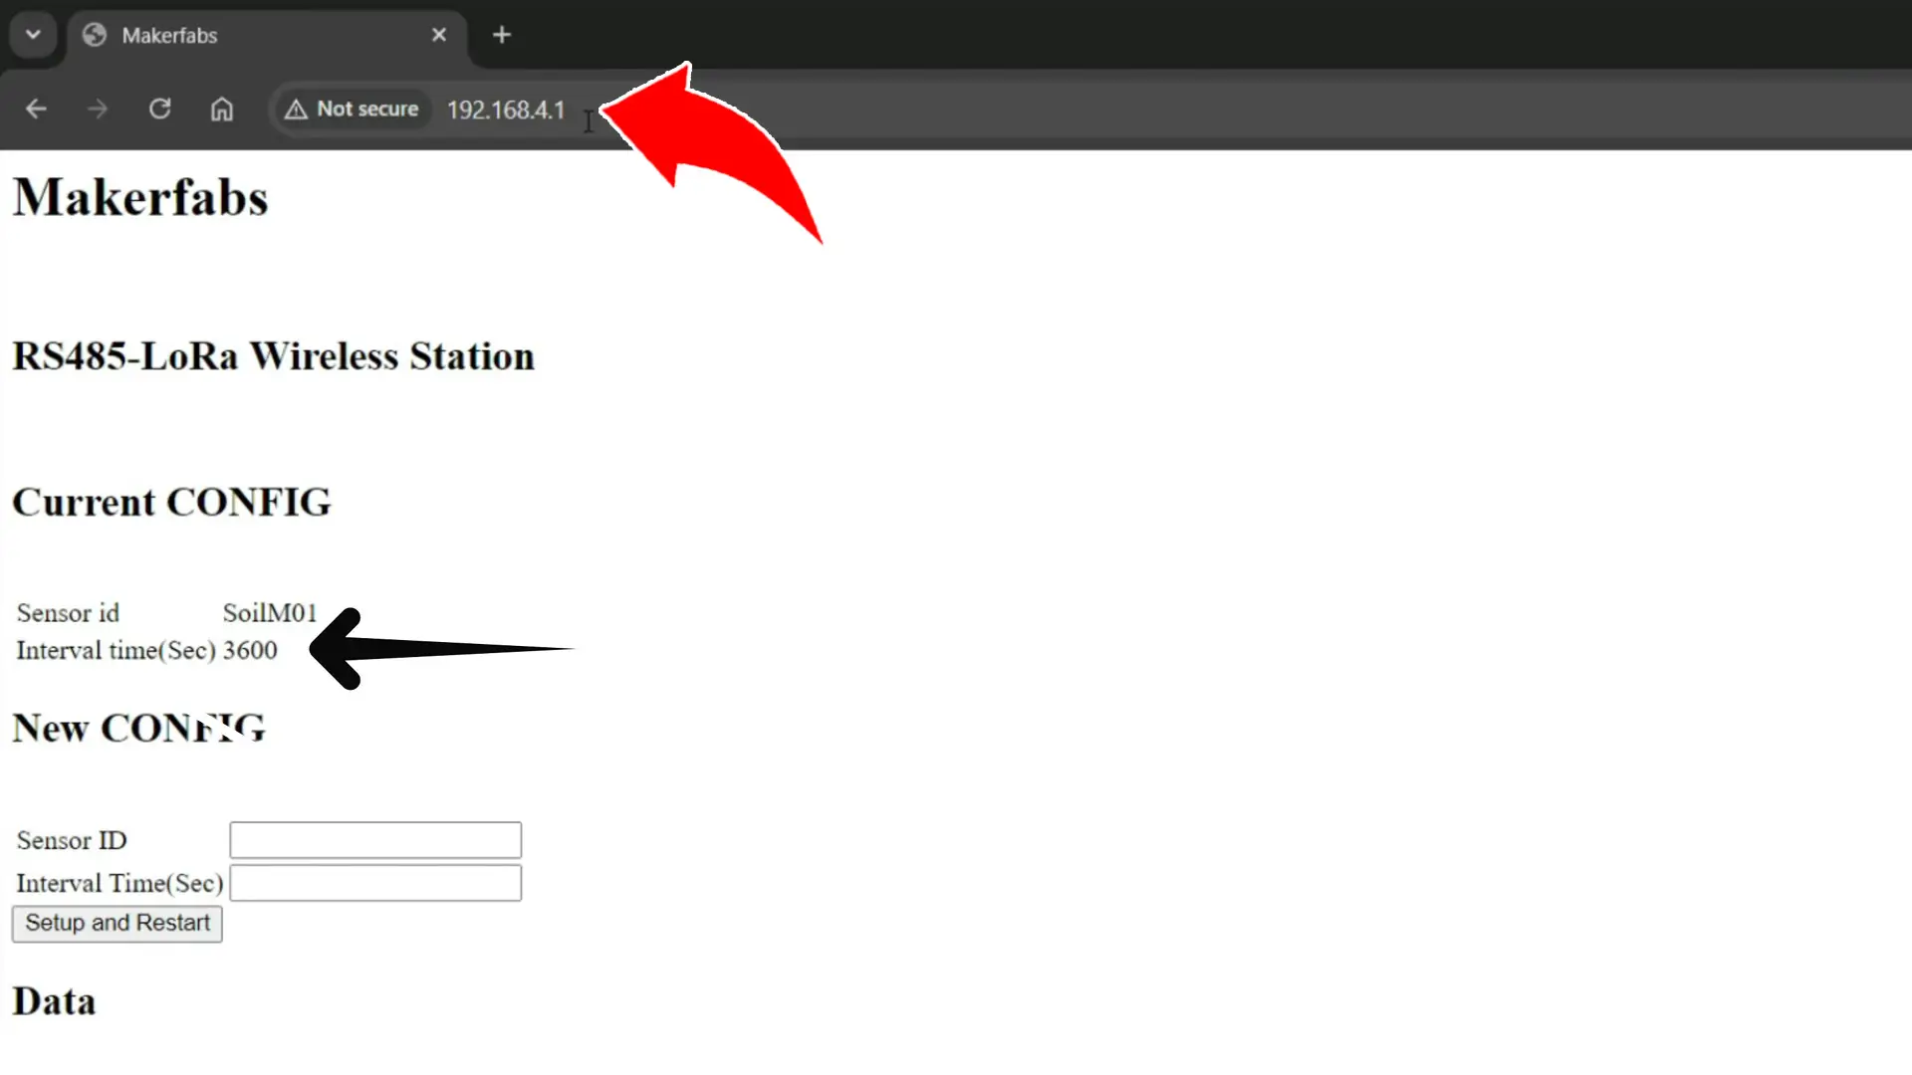
Task: Click the Current CONFIG heading
Action: pos(171,503)
